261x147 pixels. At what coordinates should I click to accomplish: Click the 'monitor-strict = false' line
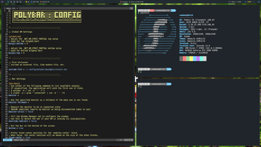coord(21,112)
